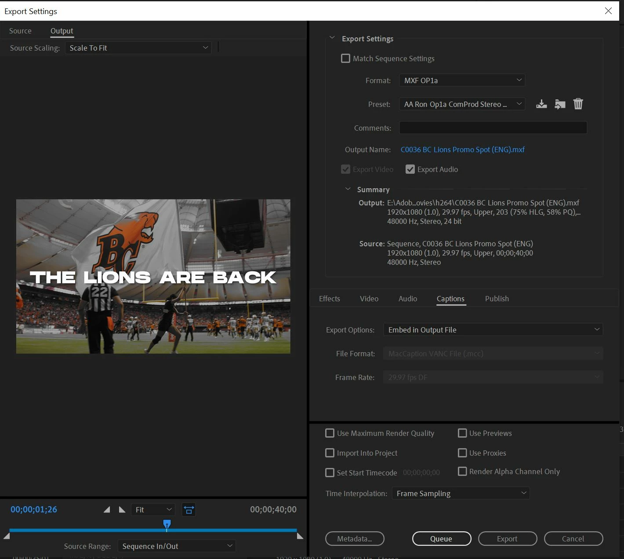Viewport: 624px width, 559px height.
Task: Open the Fit zoom level dropdown
Action: pos(153,510)
